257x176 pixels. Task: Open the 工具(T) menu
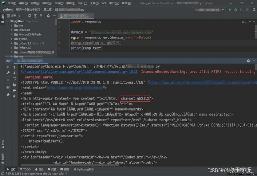94,3
